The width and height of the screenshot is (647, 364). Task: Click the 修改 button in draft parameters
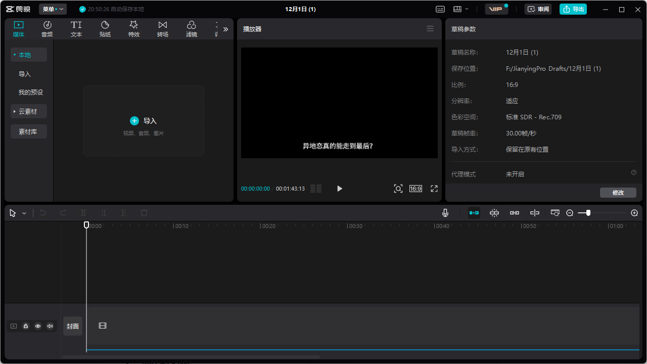(x=618, y=193)
